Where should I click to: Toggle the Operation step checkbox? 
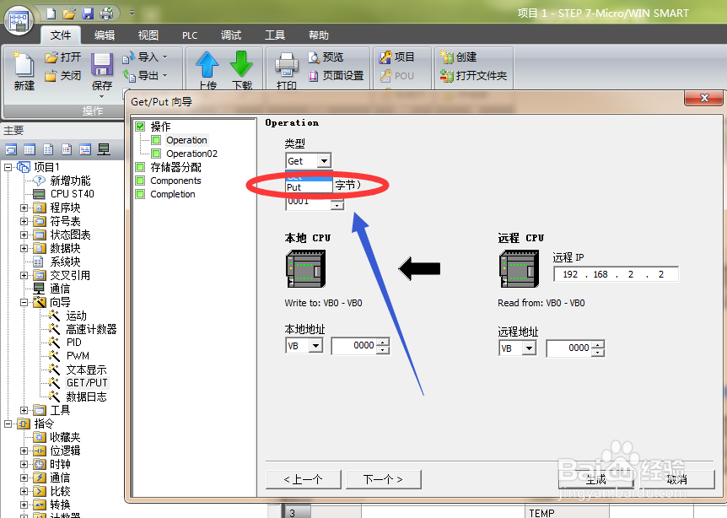click(x=156, y=140)
